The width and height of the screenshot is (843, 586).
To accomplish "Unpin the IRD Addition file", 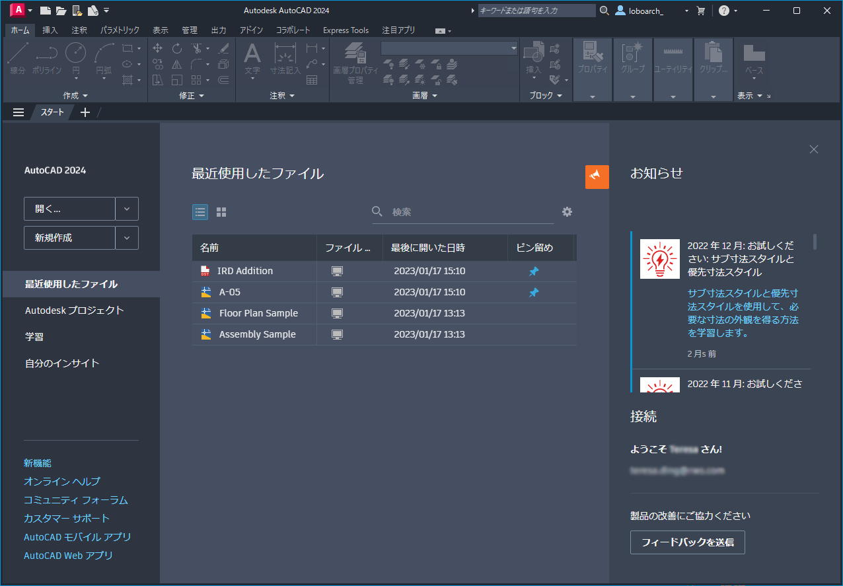I will pyautogui.click(x=534, y=272).
